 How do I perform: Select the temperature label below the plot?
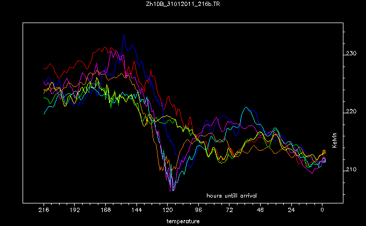coord(183,221)
